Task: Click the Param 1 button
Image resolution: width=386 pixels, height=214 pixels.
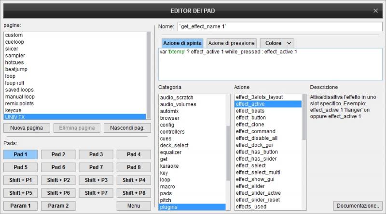Action: pyautogui.click(x=20, y=206)
